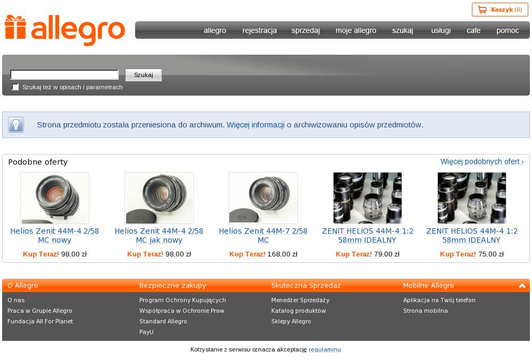Click Kup Teraz for the 79,00 zł offer
The height and width of the screenshot is (360, 532).
[354, 254]
